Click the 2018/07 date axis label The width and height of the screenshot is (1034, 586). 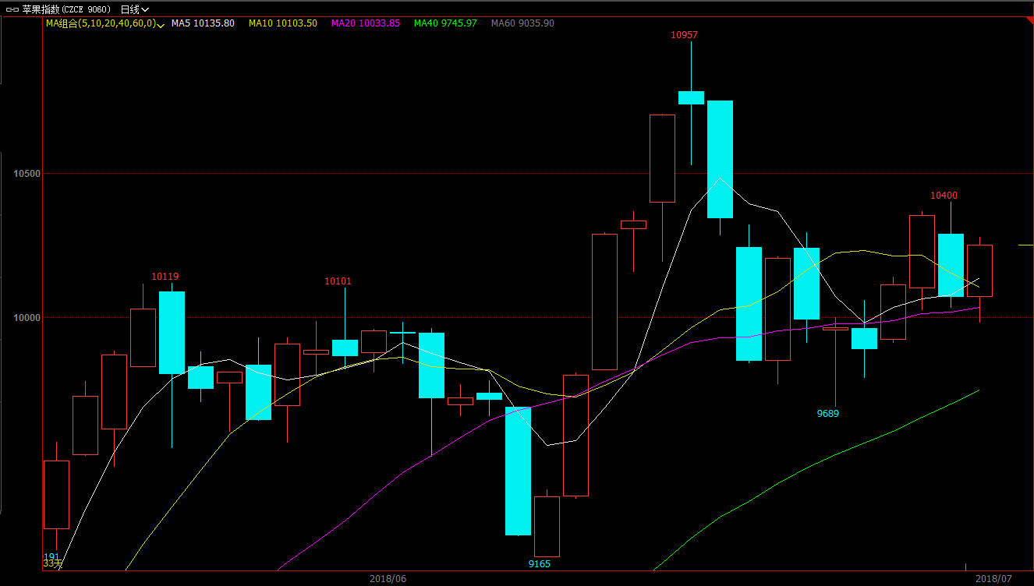click(x=993, y=578)
